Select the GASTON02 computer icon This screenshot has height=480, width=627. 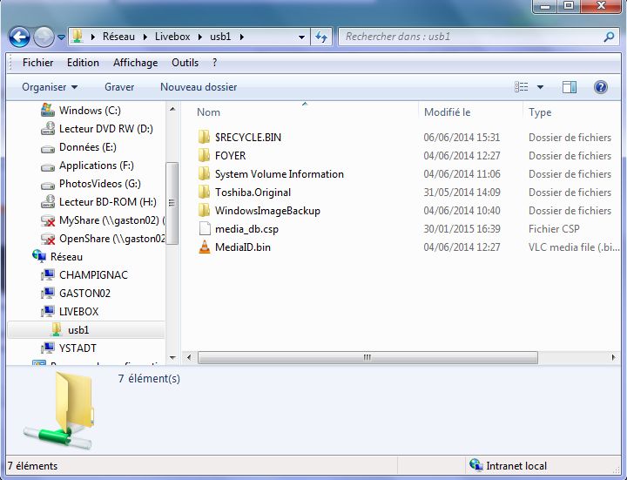tap(48, 294)
